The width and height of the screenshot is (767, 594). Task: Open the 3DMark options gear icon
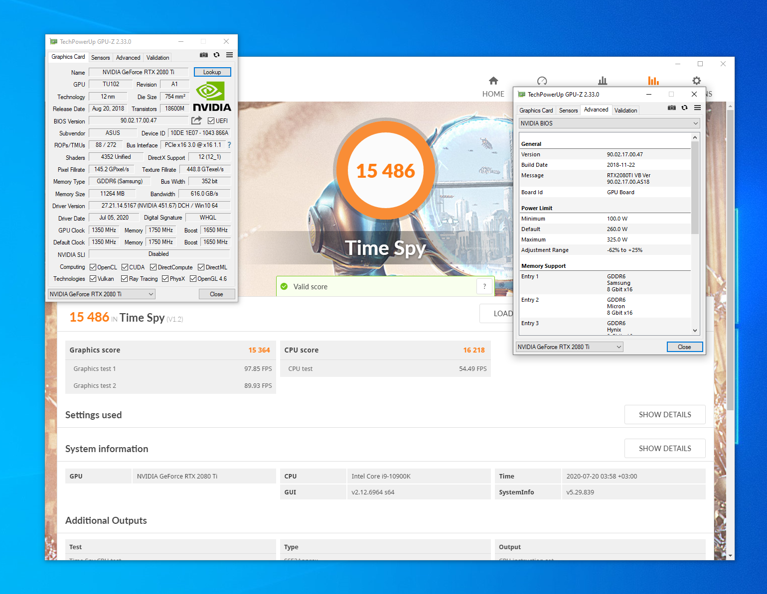[x=697, y=81]
